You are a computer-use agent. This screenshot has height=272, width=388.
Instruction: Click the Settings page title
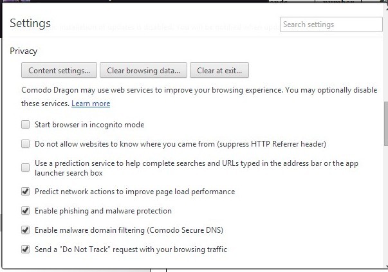[x=30, y=24]
